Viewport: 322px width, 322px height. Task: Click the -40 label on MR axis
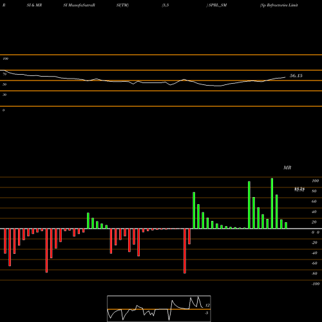pos(314,253)
